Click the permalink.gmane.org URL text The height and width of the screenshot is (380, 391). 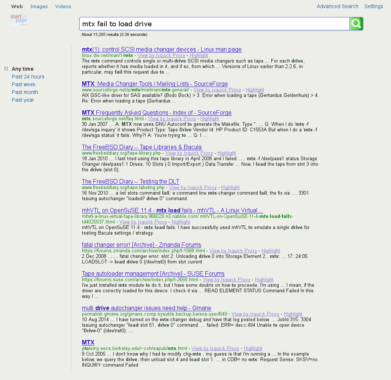[x=154, y=314]
